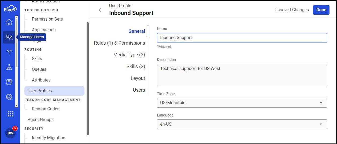Select the Manage Users icon
The image size is (337, 144).
[x=9, y=37]
